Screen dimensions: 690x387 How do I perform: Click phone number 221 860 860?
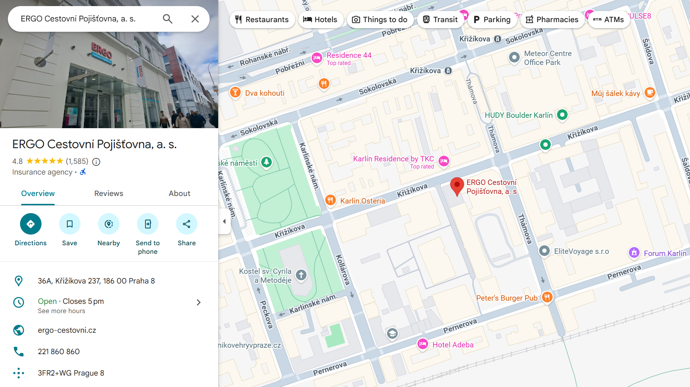(x=59, y=352)
